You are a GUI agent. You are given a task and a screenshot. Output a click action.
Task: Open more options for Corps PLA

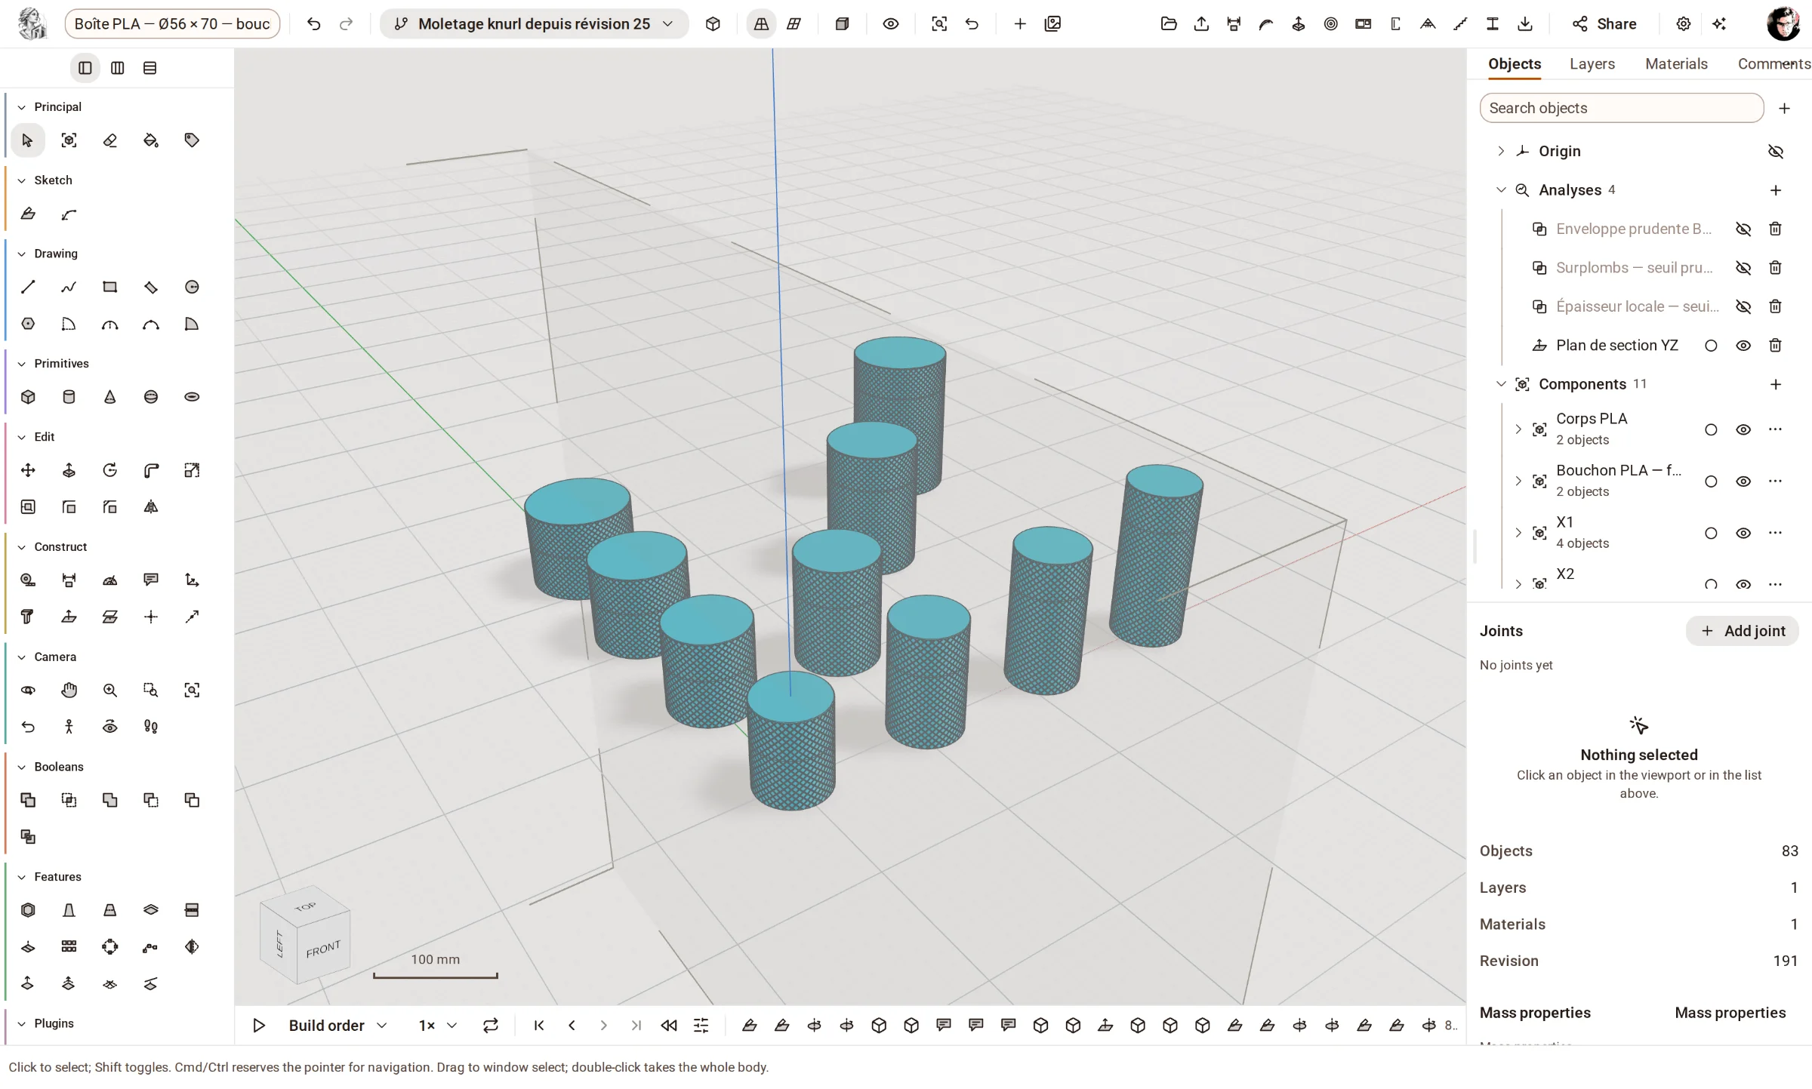(1775, 429)
